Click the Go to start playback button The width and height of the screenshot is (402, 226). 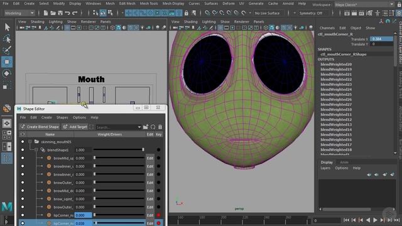tap(346, 220)
